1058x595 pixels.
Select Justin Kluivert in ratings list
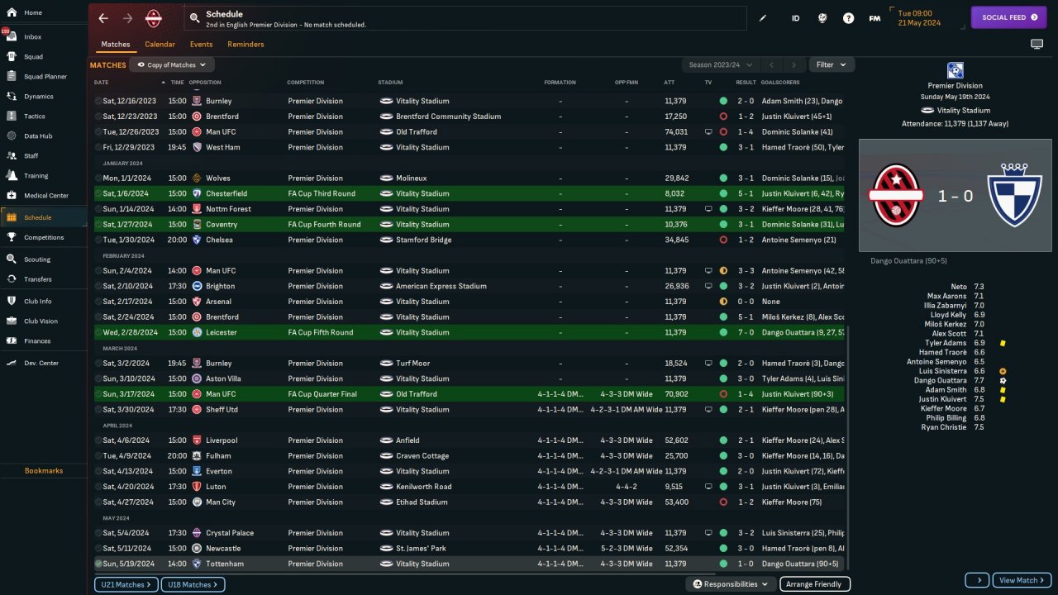pos(942,399)
